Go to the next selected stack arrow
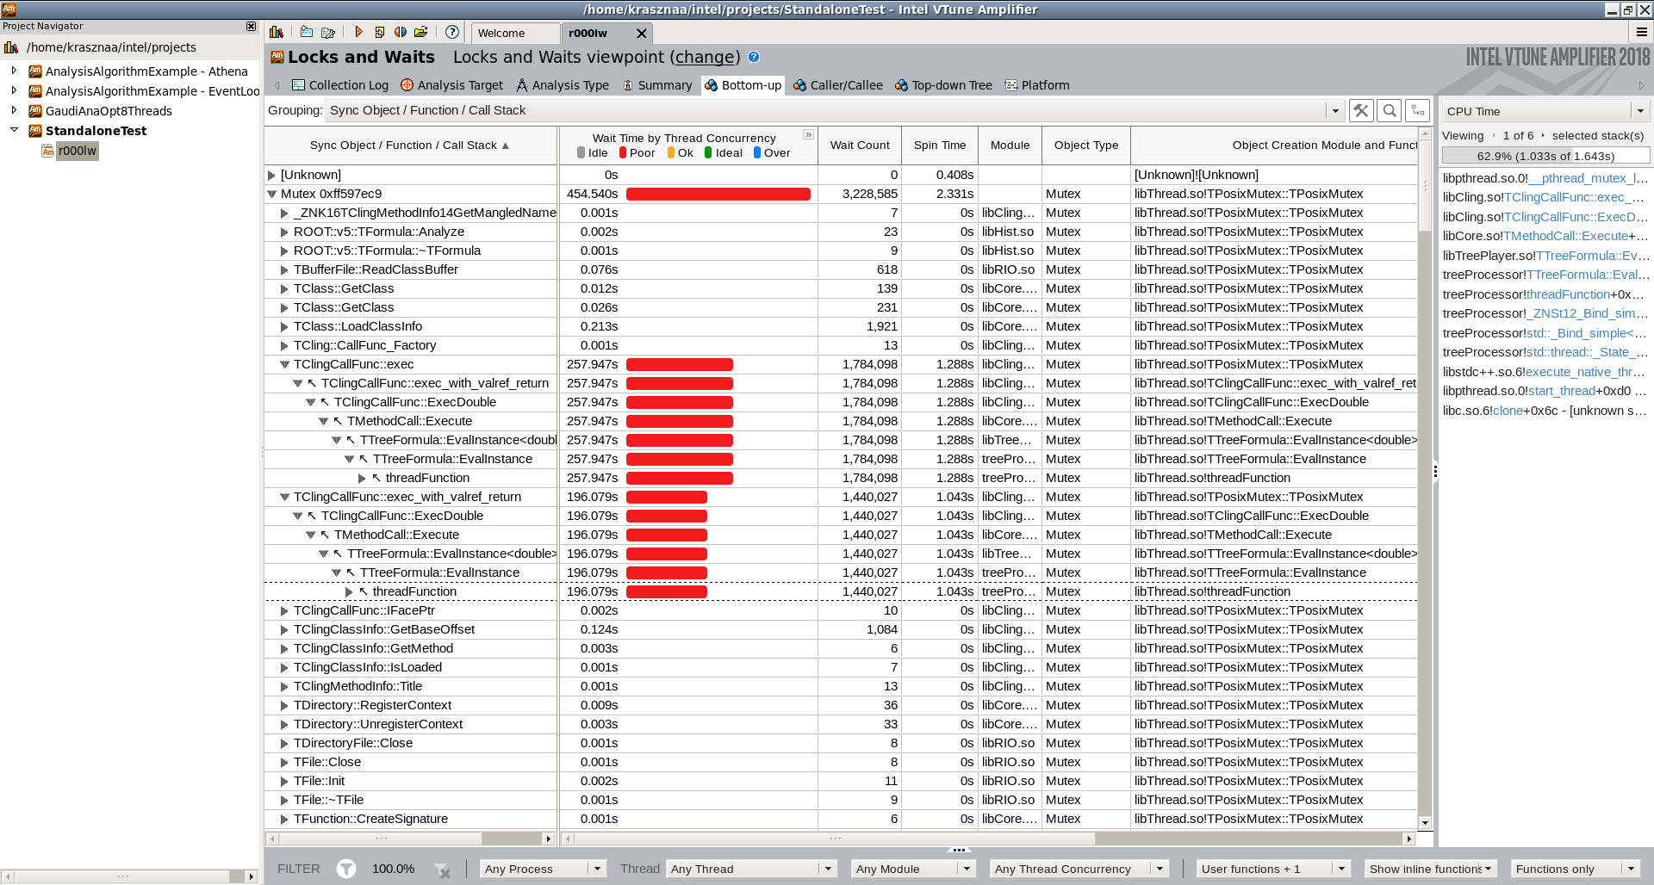 [1543, 135]
